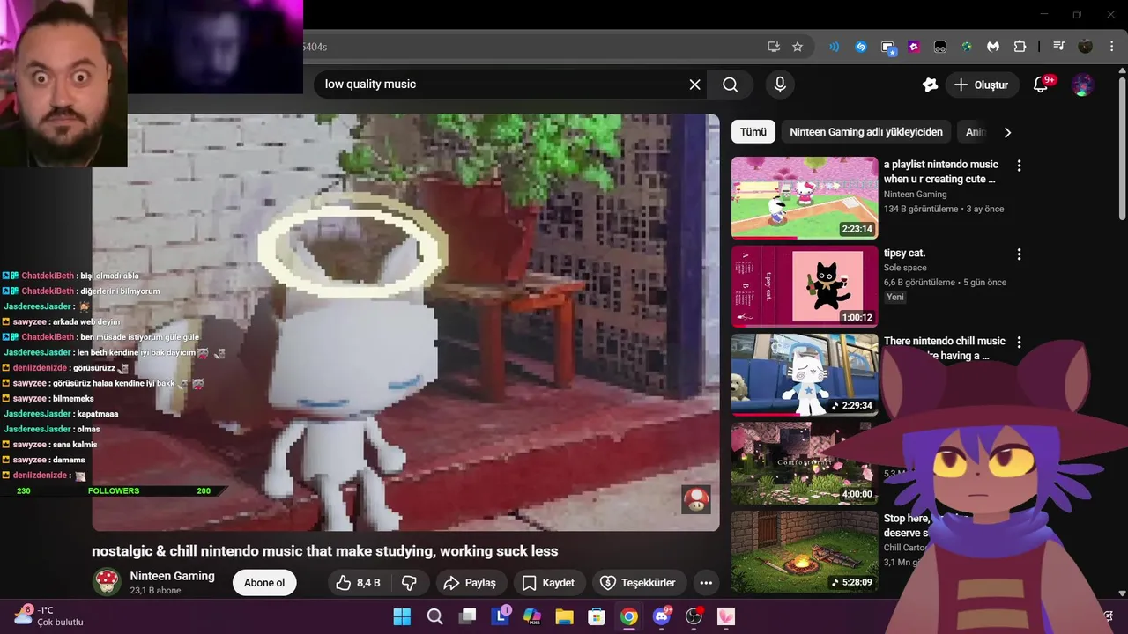Open the 'tipsy cat.' video thumbnail
Viewport: 1128px width, 634px height.
[805, 286]
